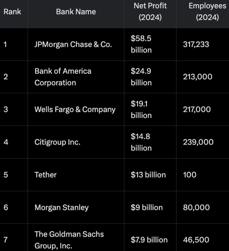
Task: Click the Wells Fargo & Company name
Action: pos(75,109)
